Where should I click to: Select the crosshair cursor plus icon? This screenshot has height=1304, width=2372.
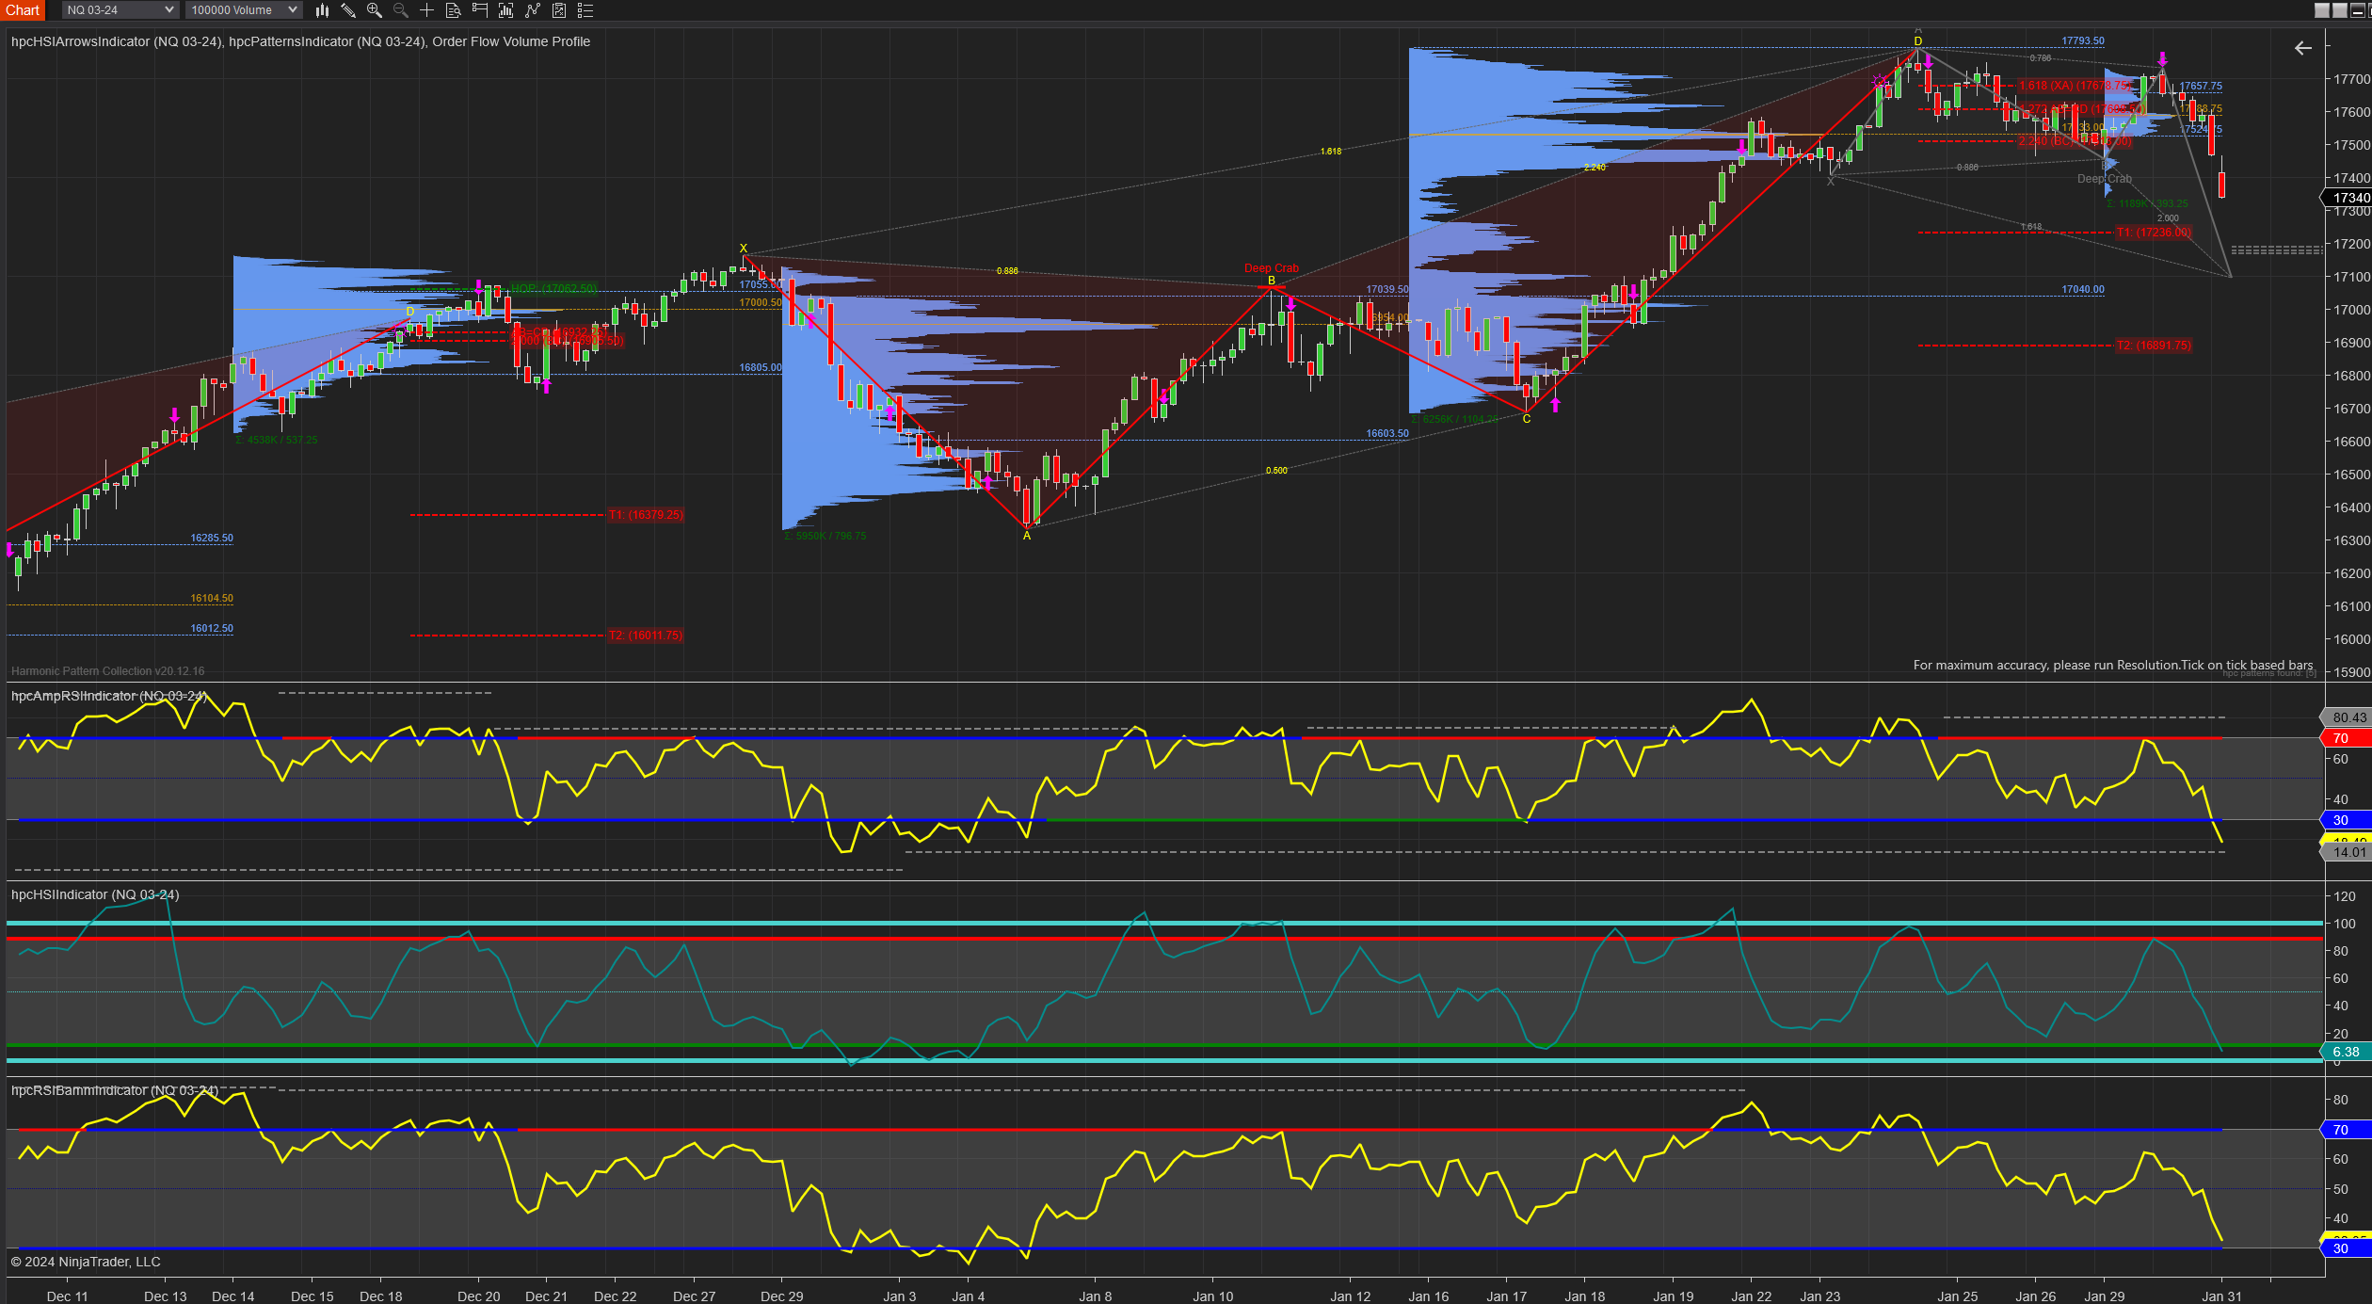coord(426,10)
